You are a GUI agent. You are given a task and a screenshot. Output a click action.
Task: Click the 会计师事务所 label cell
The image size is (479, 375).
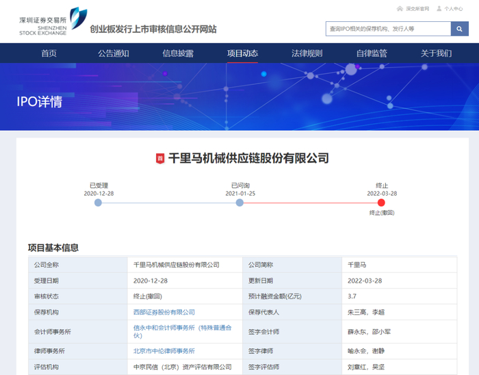tap(77, 332)
